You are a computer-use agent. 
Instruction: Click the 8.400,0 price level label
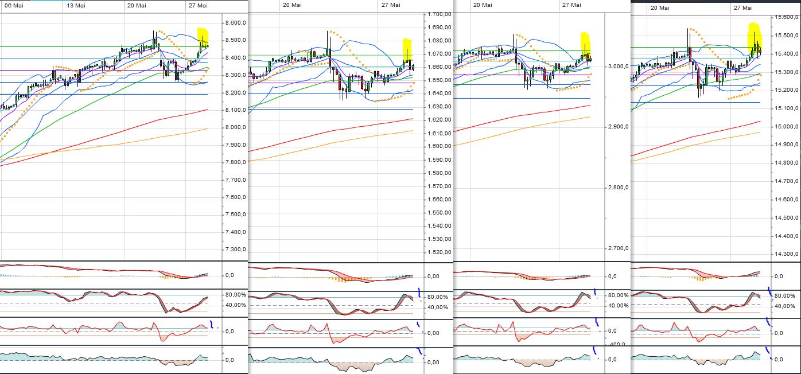(x=236, y=58)
